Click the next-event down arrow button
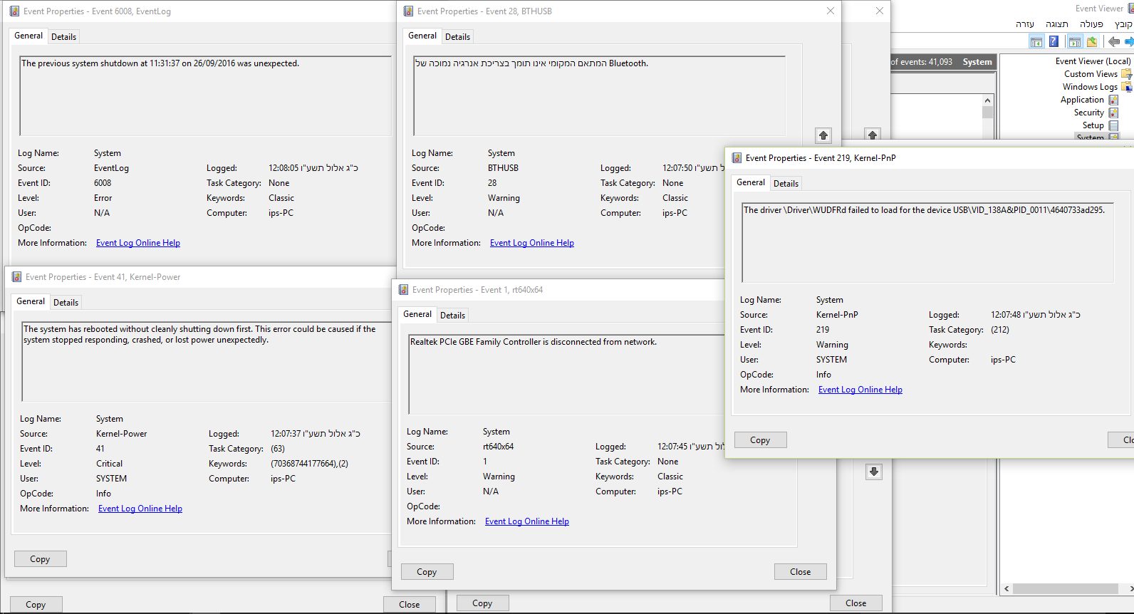The image size is (1134, 614). (874, 472)
